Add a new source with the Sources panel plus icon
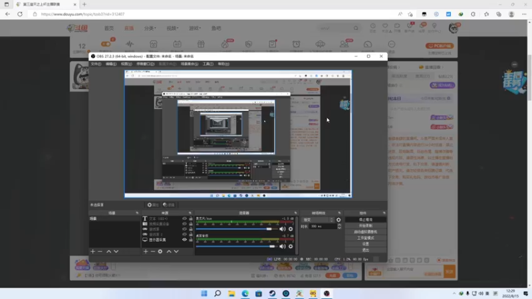The width and height of the screenshot is (532, 299). 146,252
